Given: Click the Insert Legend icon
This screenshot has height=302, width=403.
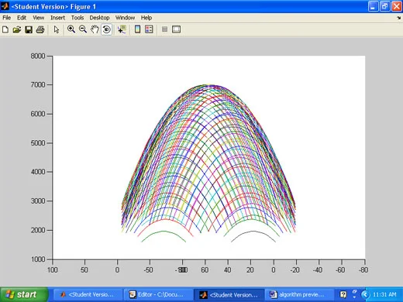Looking at the screenshot, I should [149, 29].
